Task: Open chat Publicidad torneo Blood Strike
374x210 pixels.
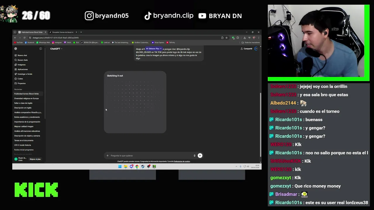Action: tap(28, 94)
